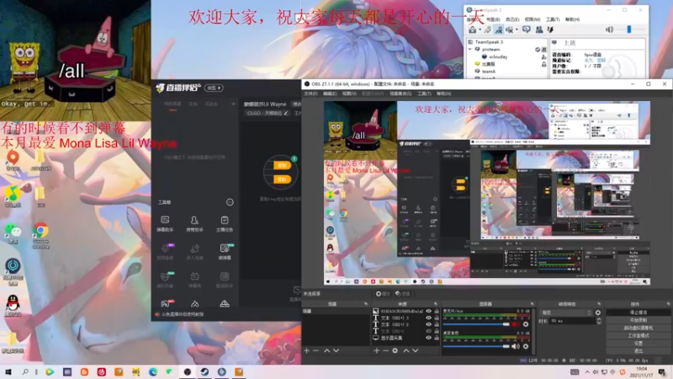Adjust the 麦克风/Aux volume slider

[x=476, y=324]
